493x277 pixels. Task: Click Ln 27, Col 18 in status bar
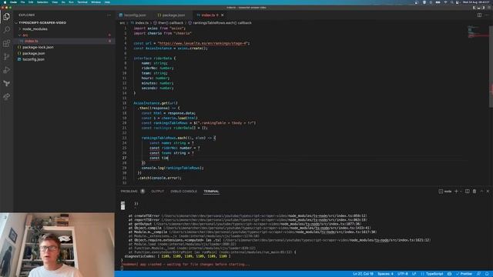tap(363, 274)
